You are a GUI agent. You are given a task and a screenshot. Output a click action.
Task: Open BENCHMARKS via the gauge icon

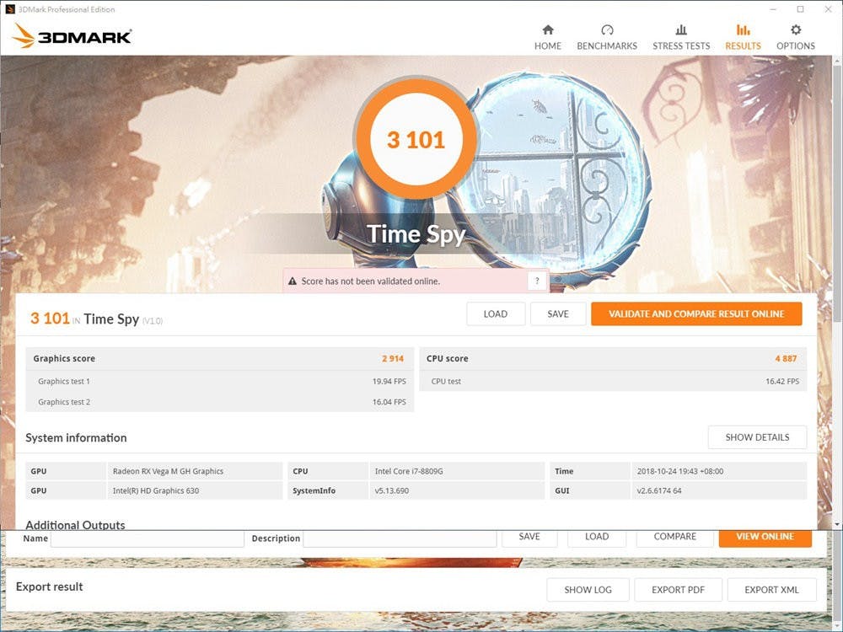607,29
